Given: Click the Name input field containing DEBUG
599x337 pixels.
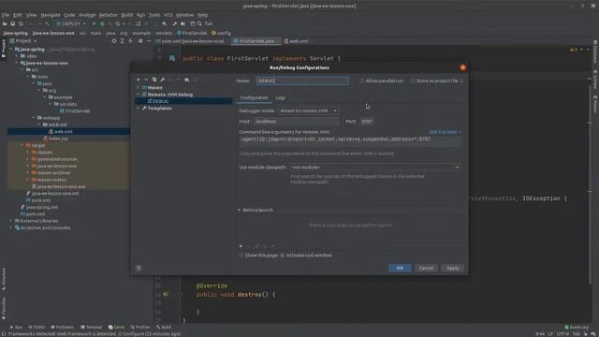Looking at the screenshot, I should coord(302,81).
